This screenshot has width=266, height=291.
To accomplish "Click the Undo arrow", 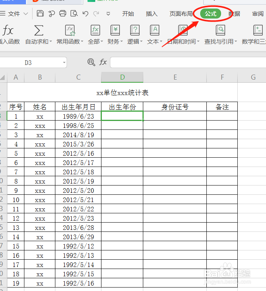I will tap(85, 14).
